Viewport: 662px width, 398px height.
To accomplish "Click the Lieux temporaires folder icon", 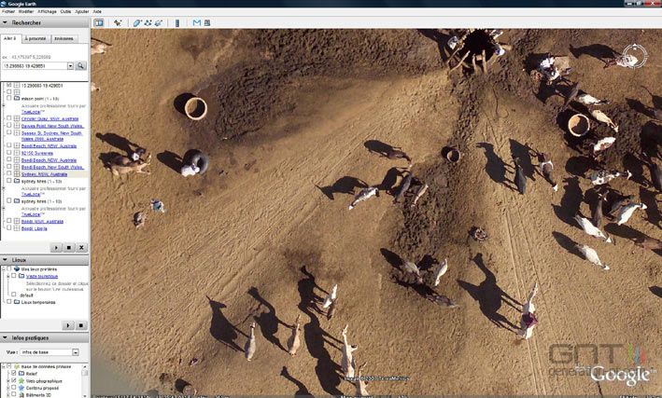I will tap(17, 302).
